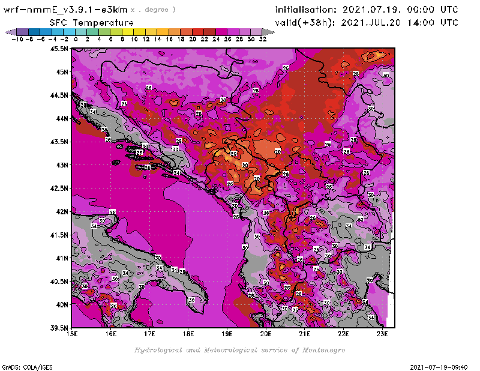Click the purple legend swatch between -10 and -8
This screenshot has height=371, width=480.
coord(23,32)
